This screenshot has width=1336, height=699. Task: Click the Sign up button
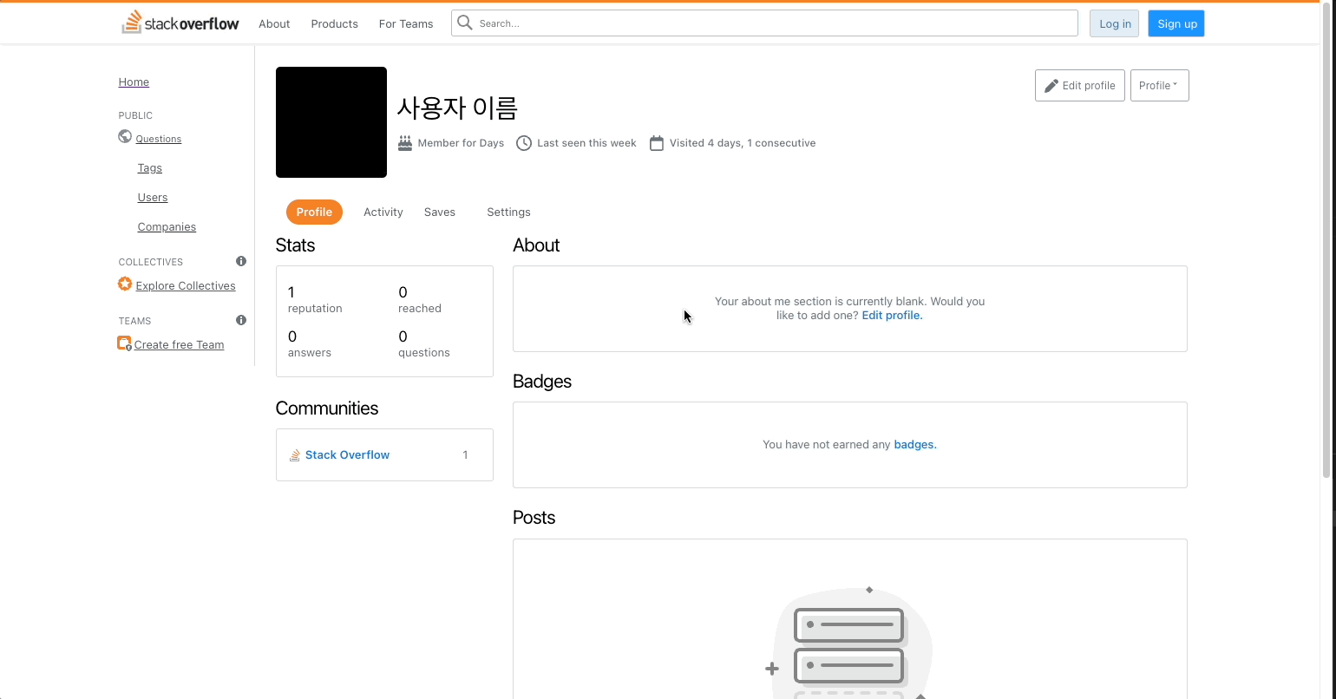click(x=1176, y=23)
